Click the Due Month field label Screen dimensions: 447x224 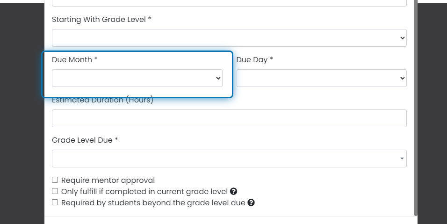pos(75,59)
